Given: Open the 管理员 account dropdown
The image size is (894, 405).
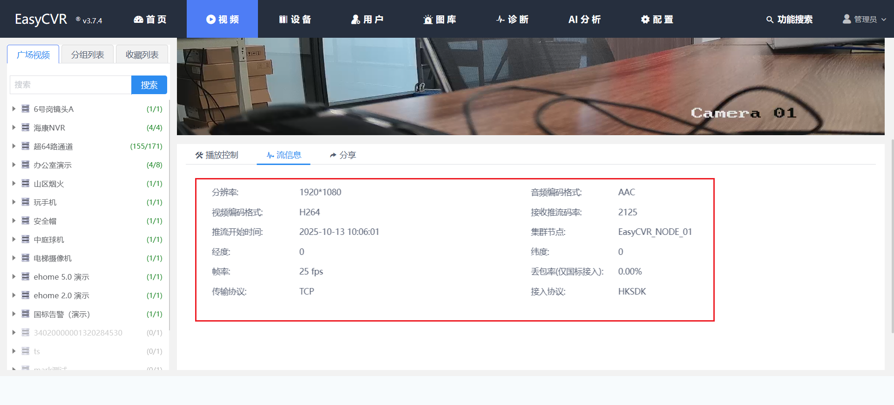Looking at the screenshot, I should 864,19.
